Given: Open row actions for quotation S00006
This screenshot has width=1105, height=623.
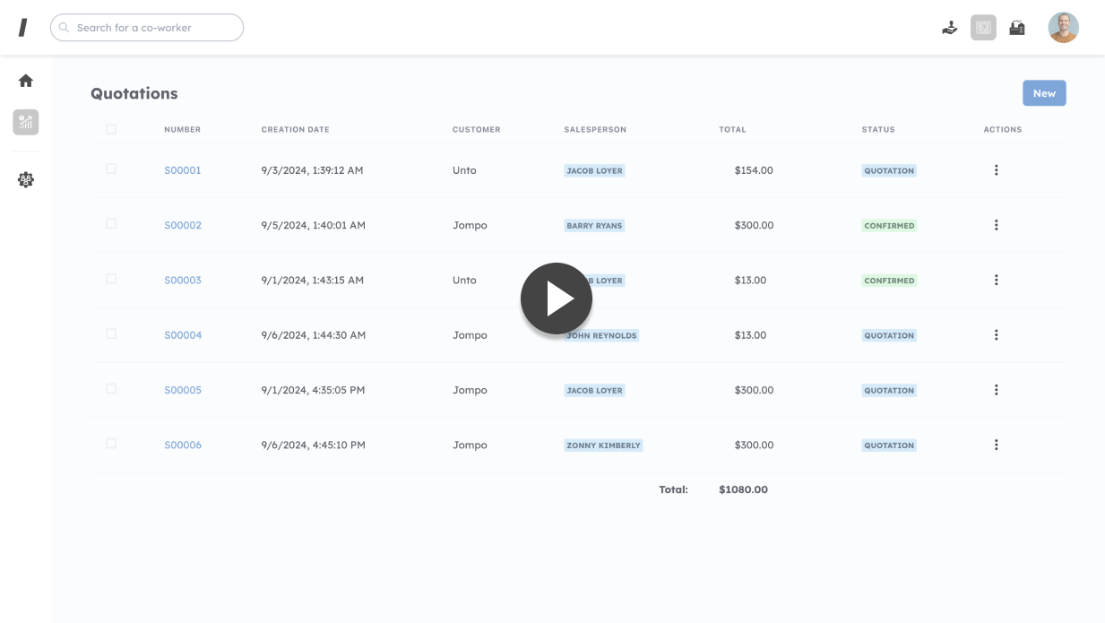Looking at the screenshot, I should pos(996,445).
